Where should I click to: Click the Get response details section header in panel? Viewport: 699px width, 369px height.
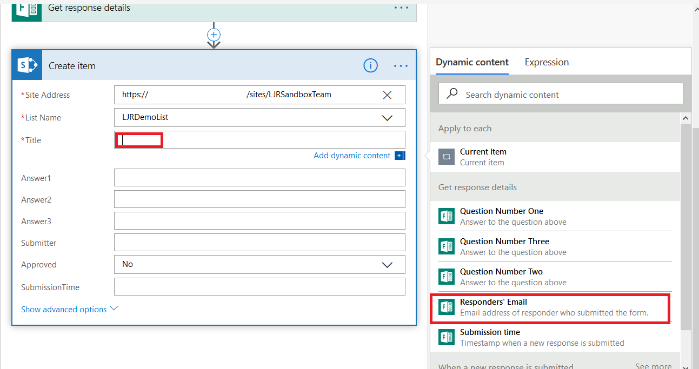pyautogui.click(x=555, y=187)
